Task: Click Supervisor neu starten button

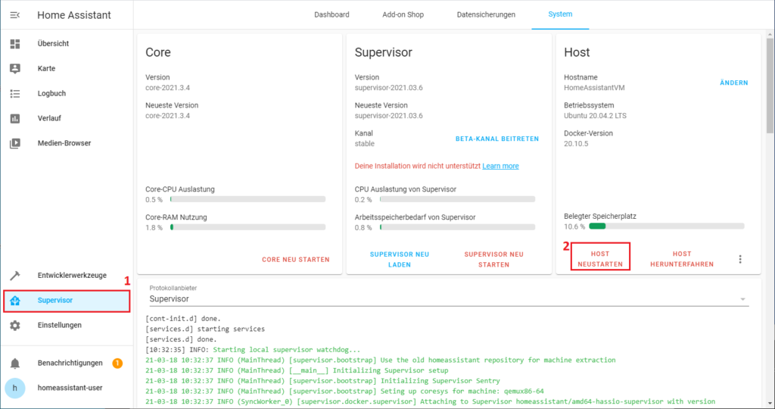Action: click(x=493, y=260)
